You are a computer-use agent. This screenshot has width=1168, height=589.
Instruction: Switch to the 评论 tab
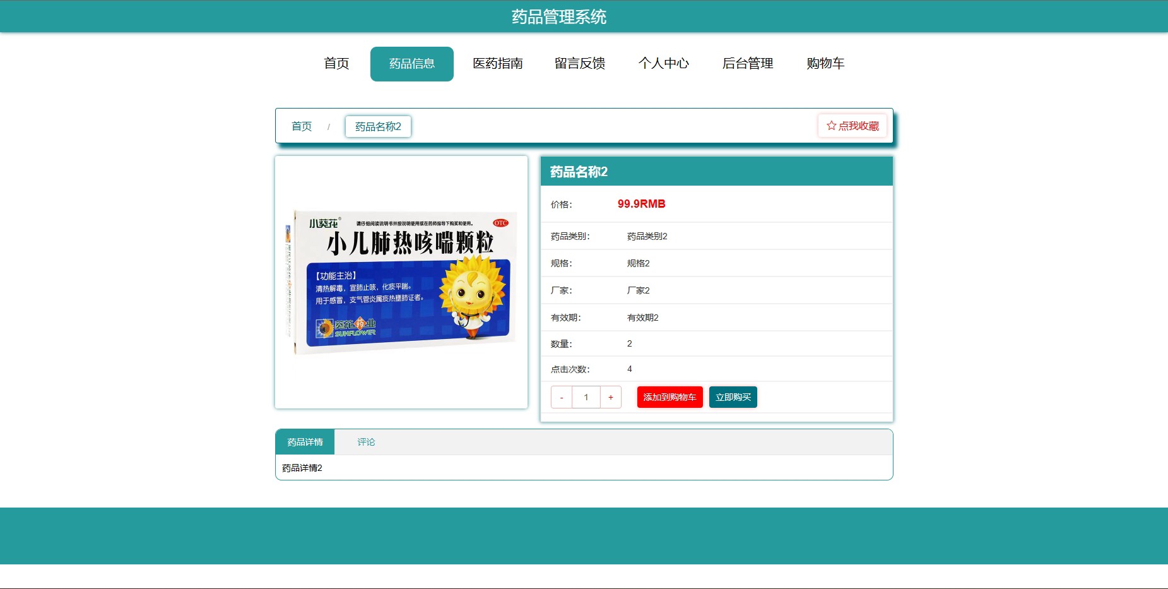[366, 442]
